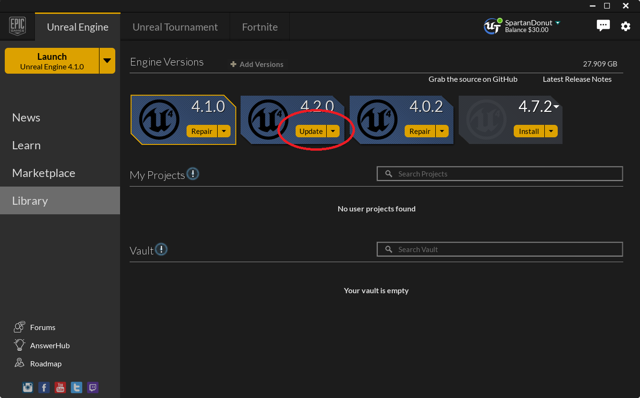Open the AnswerHub link text
This screenshot has width=640, height=398.
pyautogui.click(x=50, y=345)
